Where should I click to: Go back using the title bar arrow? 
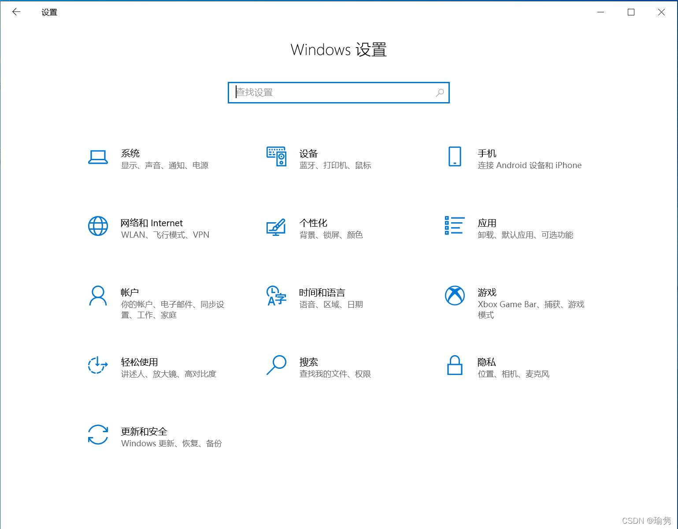16,12
